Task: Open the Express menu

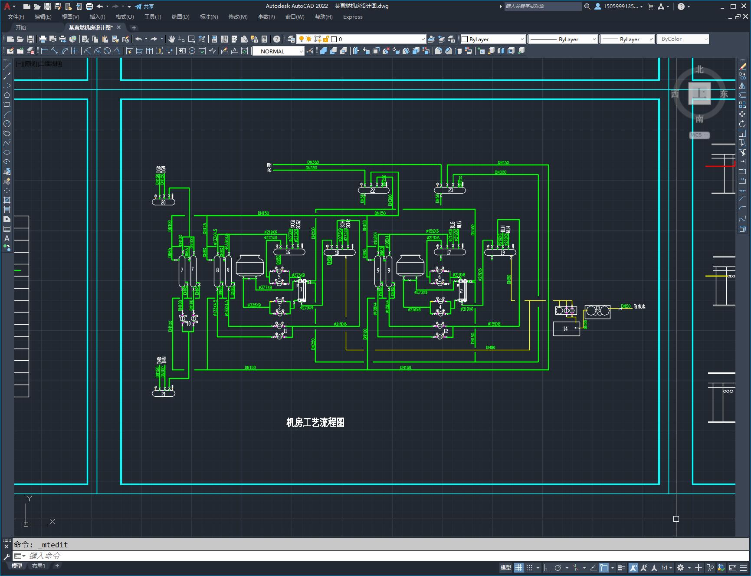Action: click(x=353, y=17)
